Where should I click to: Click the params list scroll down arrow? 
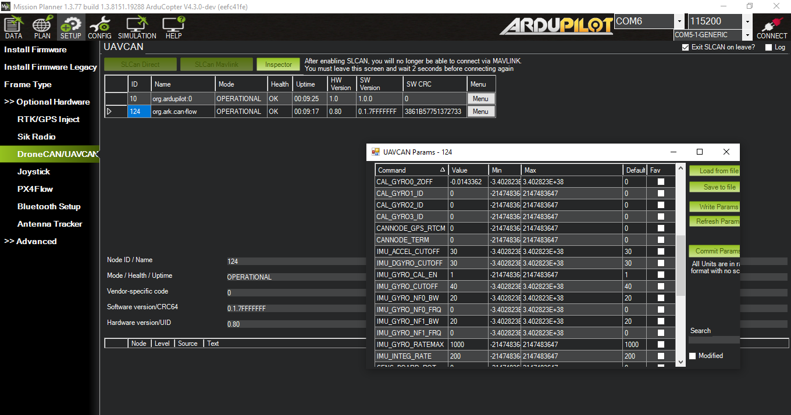(x=681, y=362)
